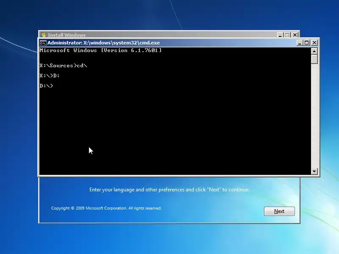Click the Install Windows title text
Image resolution: width=339 pixels, height=254 pixels.
pos(67,35)
